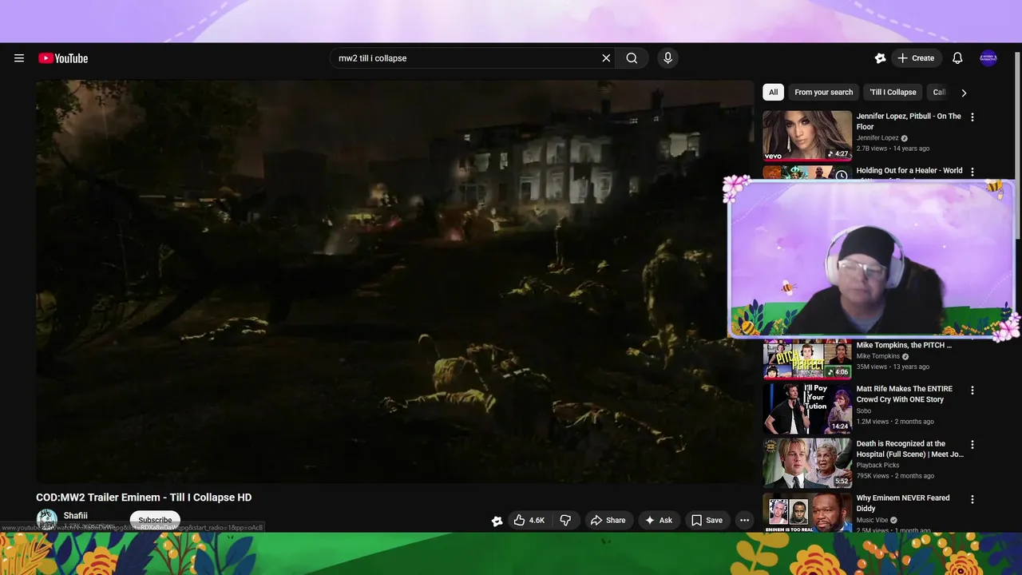Open Death is Recognized thumbnail
Image resolution: width=1022 pixels, height=575 pixels.
coord(807,462)
